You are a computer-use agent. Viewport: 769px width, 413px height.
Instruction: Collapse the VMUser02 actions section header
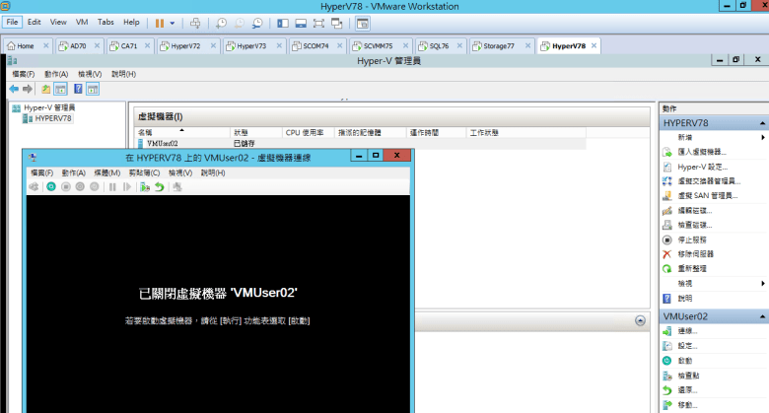point(761,316)
